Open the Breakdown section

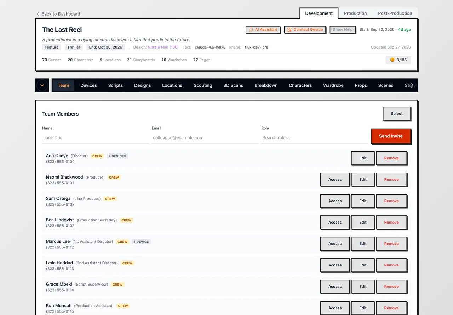pyautogui.click(x=266, y=85)
